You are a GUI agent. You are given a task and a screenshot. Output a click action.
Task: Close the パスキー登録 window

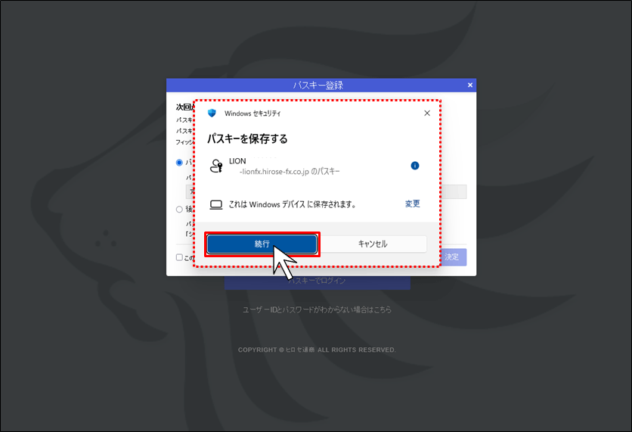click(x=470, y=85)
